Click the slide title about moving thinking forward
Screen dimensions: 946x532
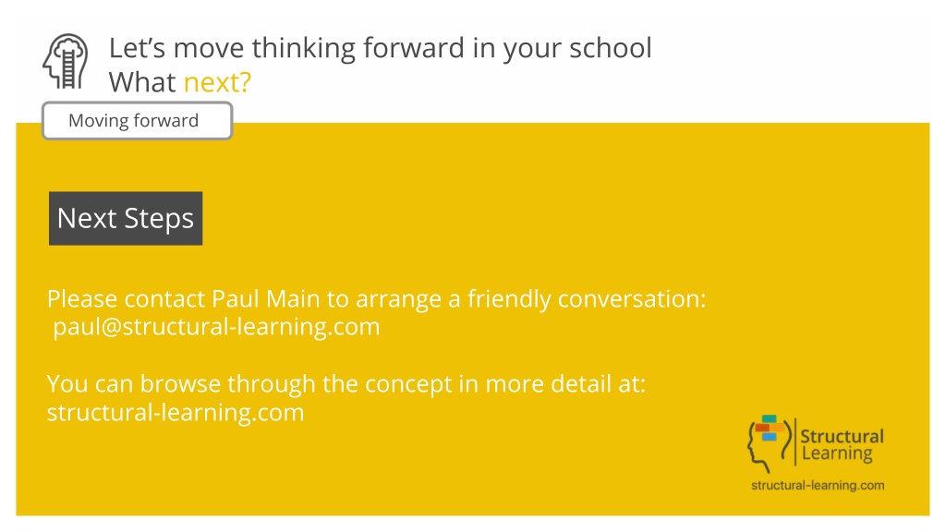(380, 48)
